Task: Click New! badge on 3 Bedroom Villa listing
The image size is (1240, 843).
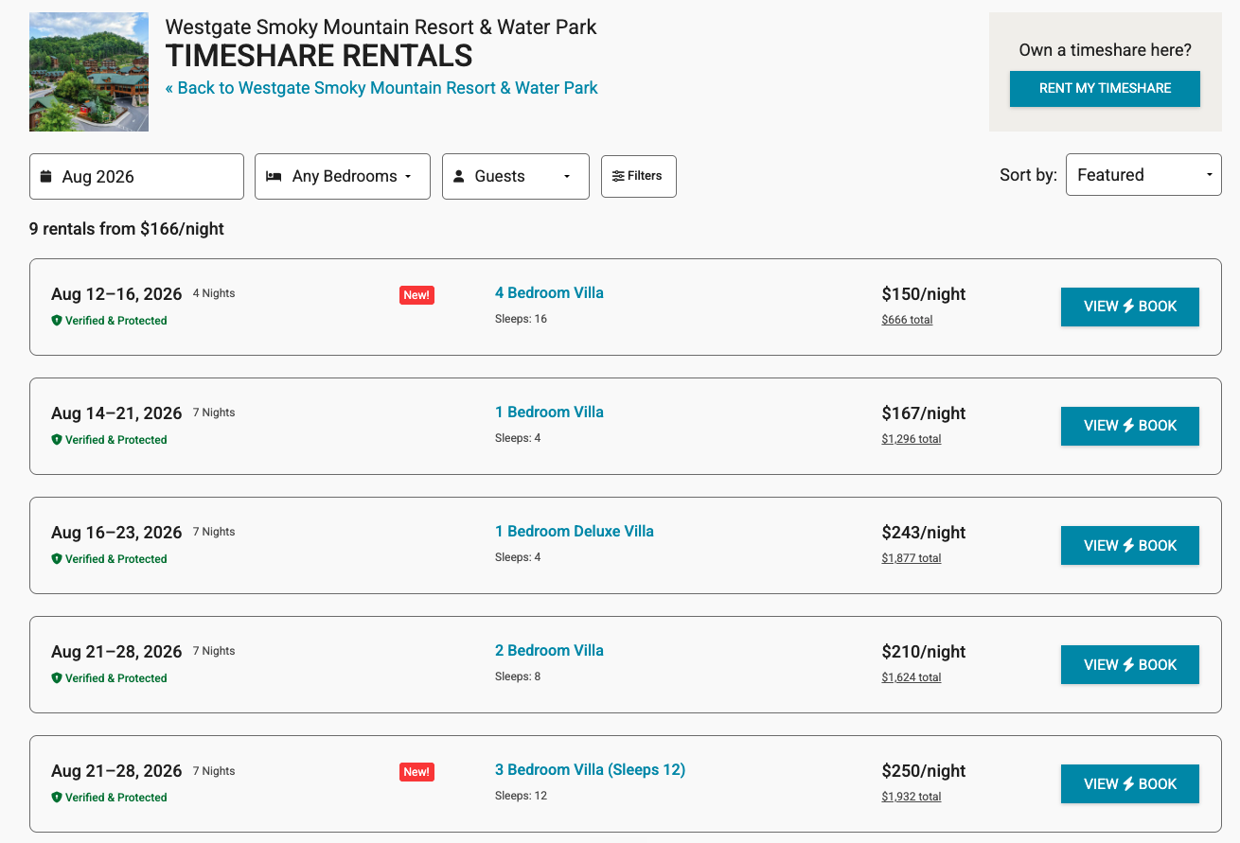Action: pos(416,772)
